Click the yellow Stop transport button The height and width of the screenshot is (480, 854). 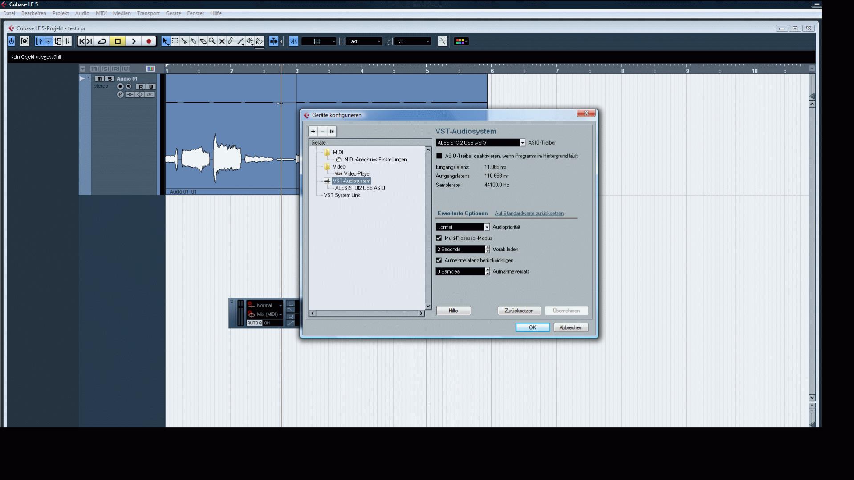pos(118,41)
